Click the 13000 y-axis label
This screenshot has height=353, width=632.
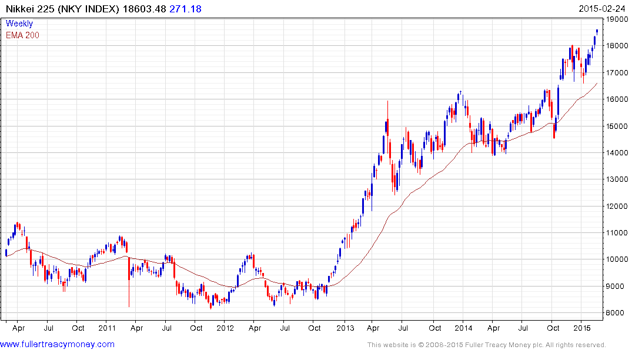tap(617, 179)
